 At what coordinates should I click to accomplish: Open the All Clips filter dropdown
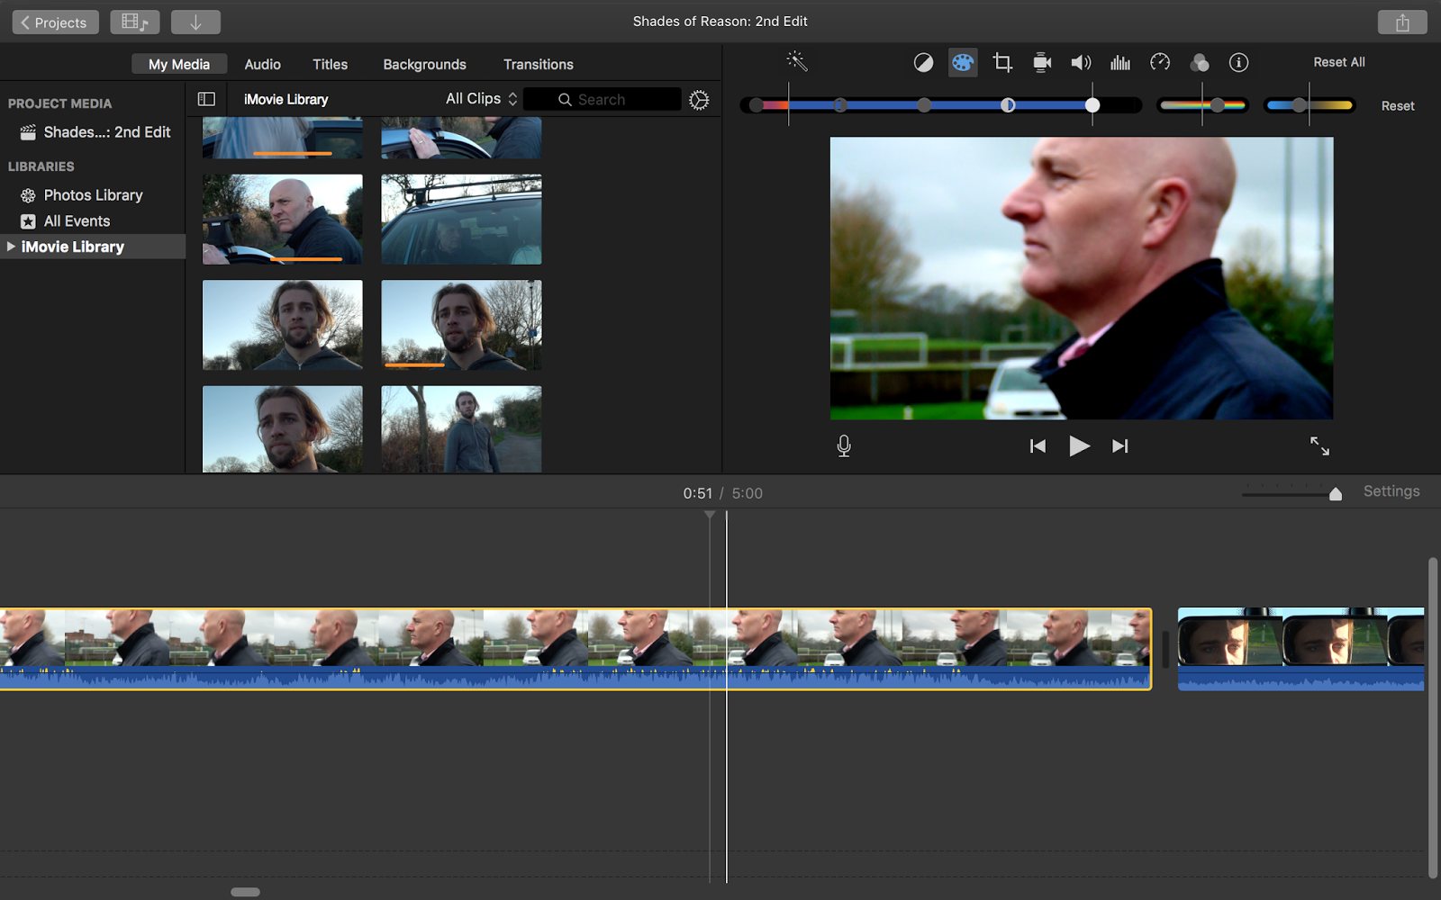pyautogui.click(x=479, y=99)
